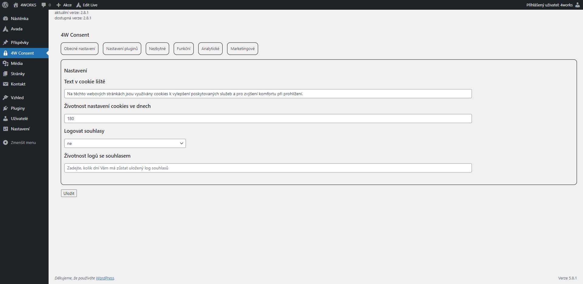Image resolution: width=583 pixels, height=284 pixels.
Task: Open Nastavení in the sidebar
Action: pyautogui.click(x=24, y=129)
